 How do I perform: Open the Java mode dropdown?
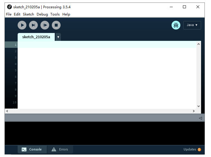point(192,25)
